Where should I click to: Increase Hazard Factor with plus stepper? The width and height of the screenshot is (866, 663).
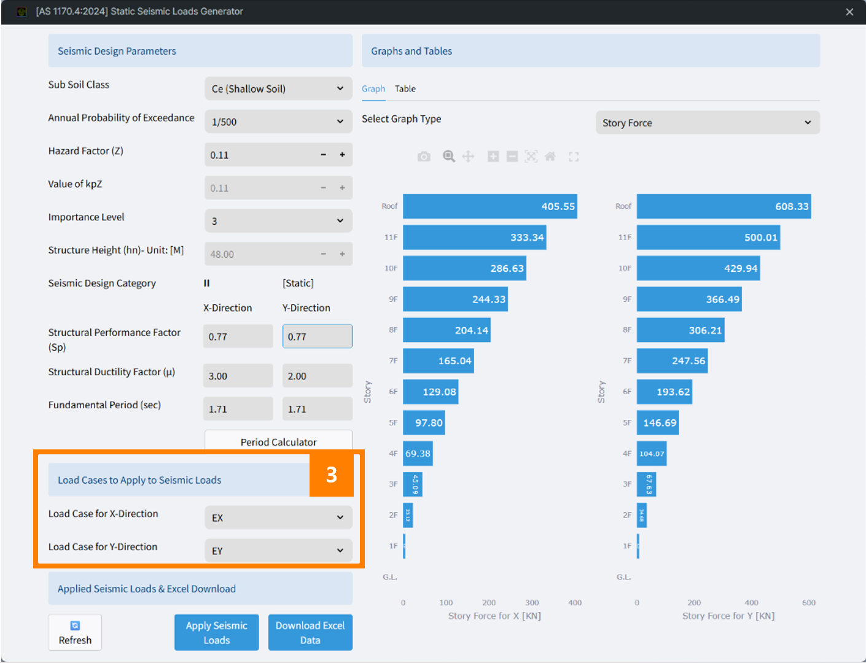[342, 155]
